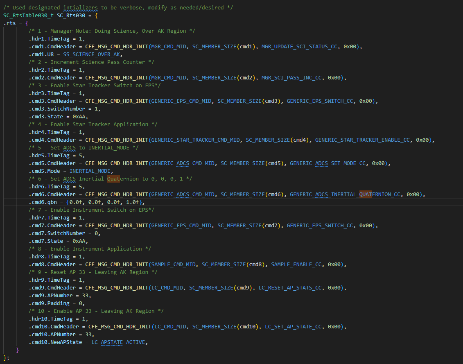Click the 'Enable Instrument Application' comment
Viewport: 463px width, 364px height.
click(90, 249)
